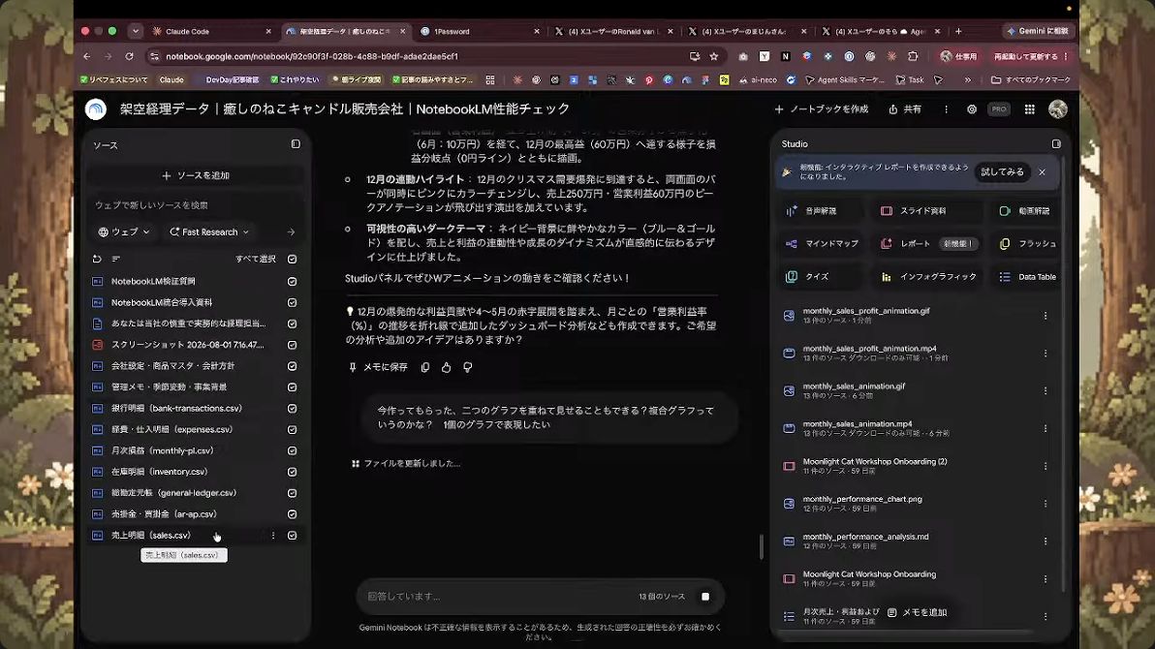Open options for monthly_performance_chart.png
The image size is (1155, 649).
(x=1045, y=503)
